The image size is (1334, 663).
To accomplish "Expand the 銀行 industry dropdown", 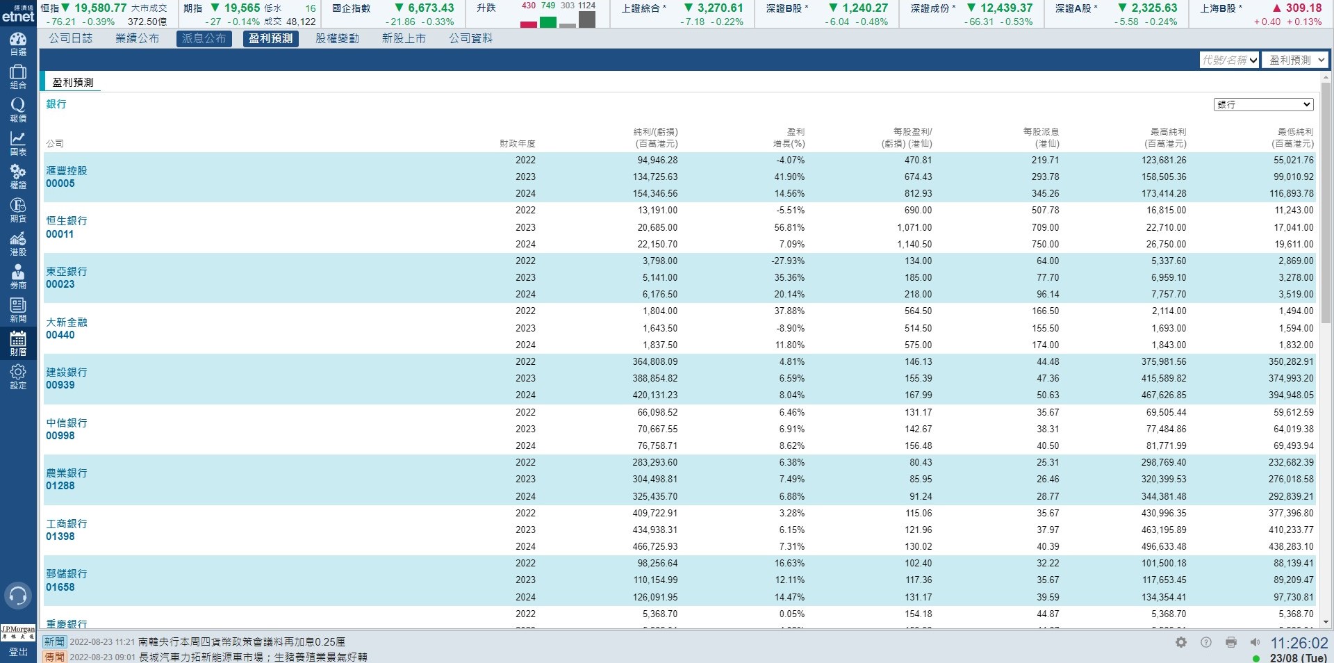I will click(1263, 104).
